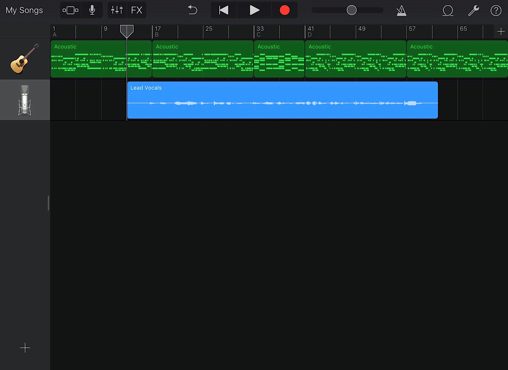
Task: Click ruler at bar 33 section C
Action: click(x=260, y=31)
